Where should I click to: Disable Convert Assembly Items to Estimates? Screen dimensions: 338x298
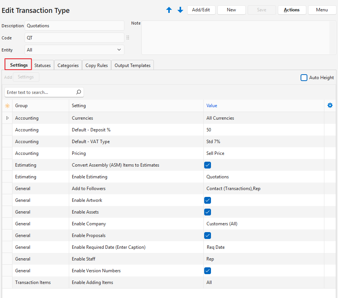(208, 165)
